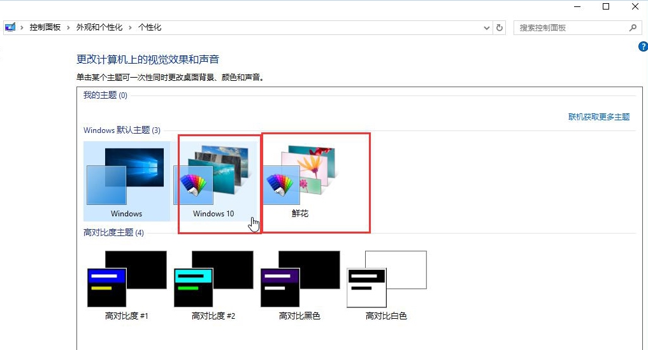Open help with the question mark icon
Image resolution: width=648 pixels, height=350 pixels.
click(643, 46)
